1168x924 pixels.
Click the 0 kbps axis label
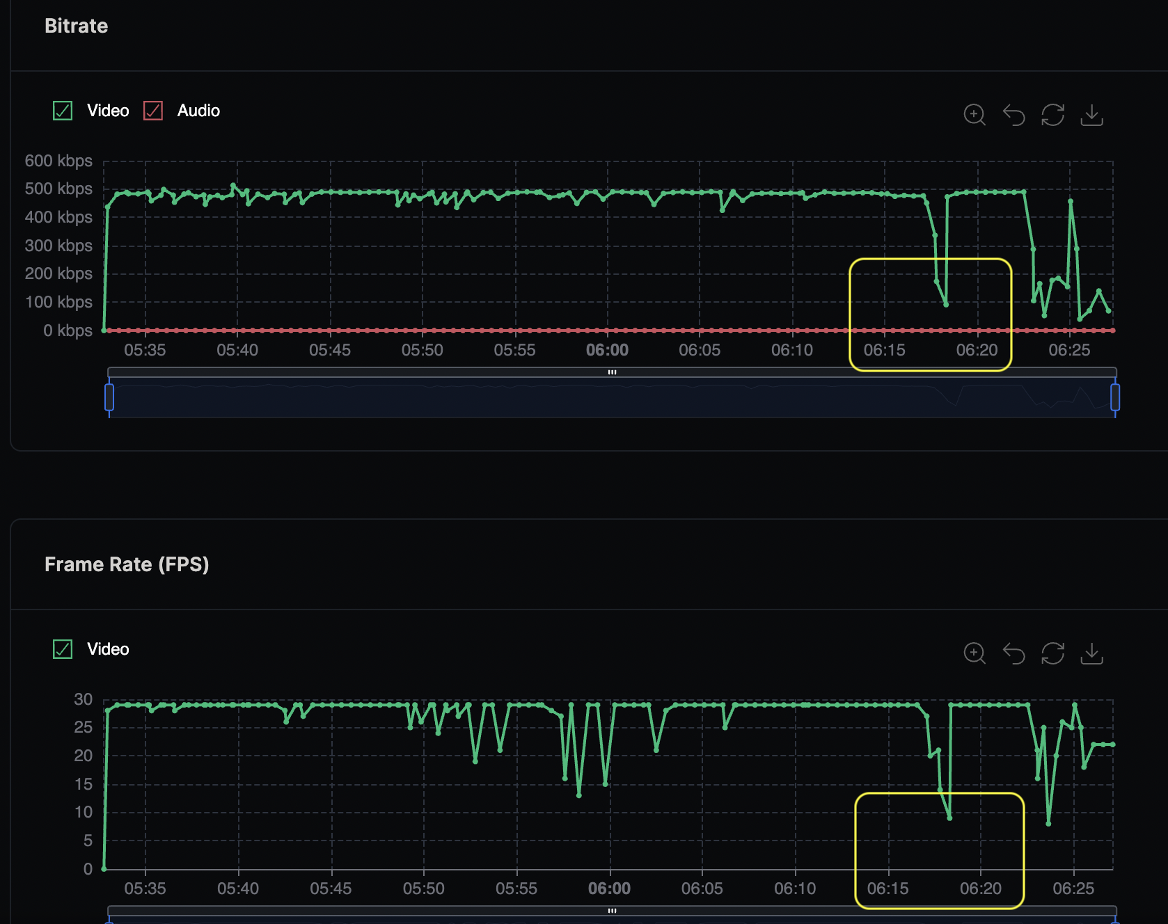[x=68, y=330]
